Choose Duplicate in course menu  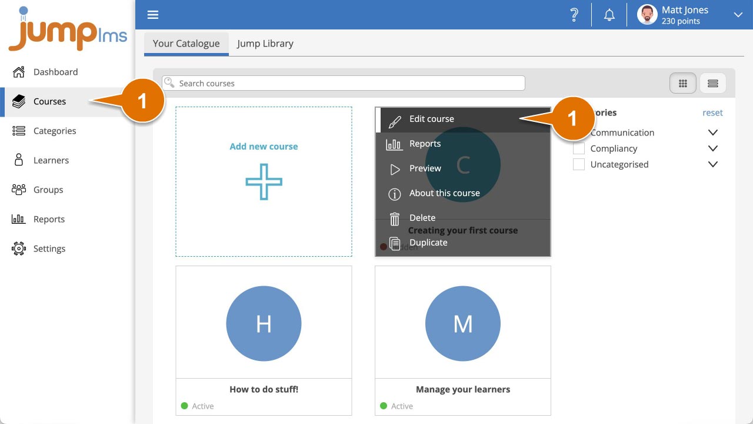[x=428, y=243]
